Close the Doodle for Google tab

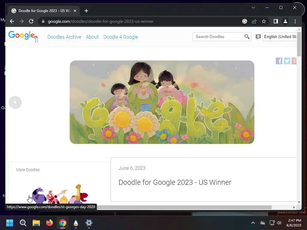click(x=75, y=11)
